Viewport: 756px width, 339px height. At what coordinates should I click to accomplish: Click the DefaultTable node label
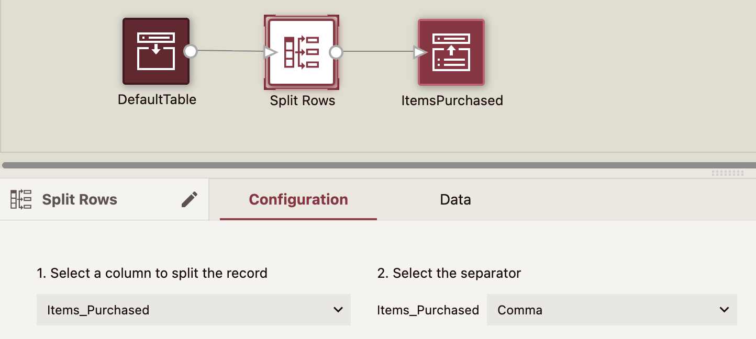(x=157, y=99)
